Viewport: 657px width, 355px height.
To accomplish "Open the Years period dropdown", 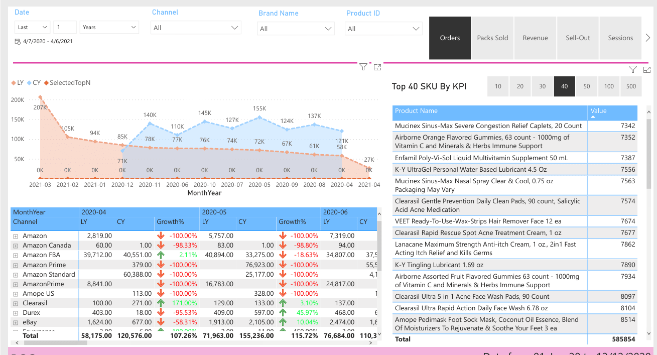I will click(109, 27).
